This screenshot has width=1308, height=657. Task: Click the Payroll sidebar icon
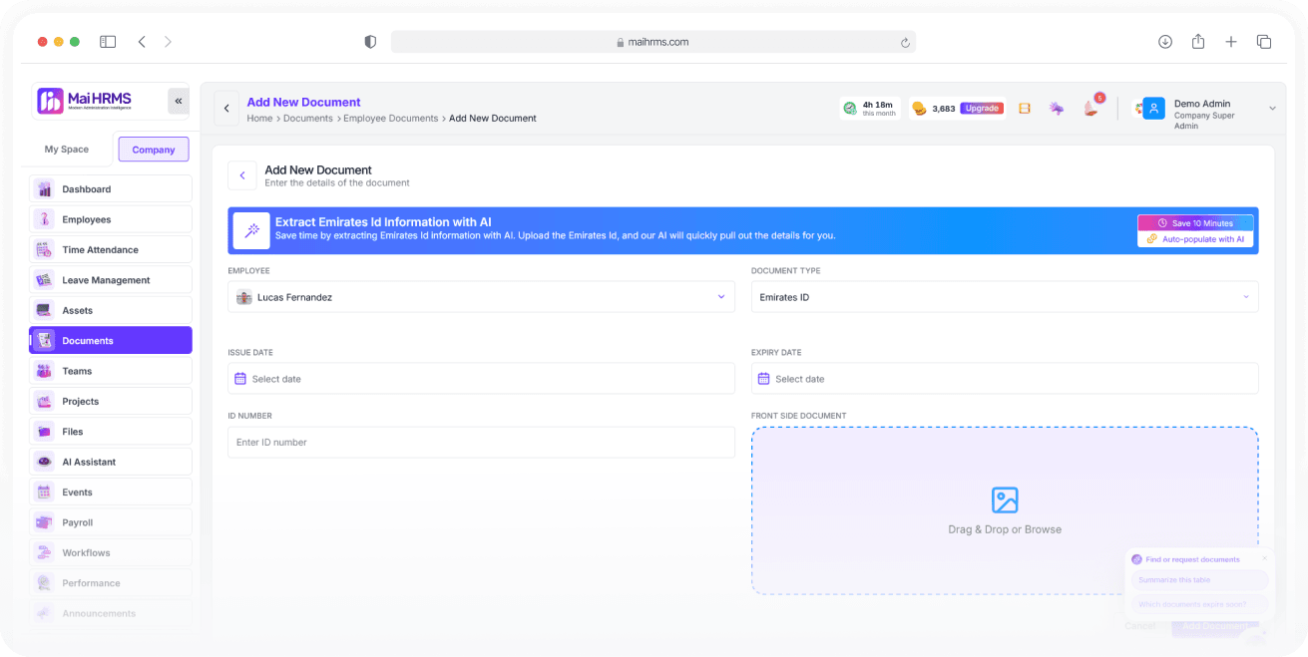[44, 522]
